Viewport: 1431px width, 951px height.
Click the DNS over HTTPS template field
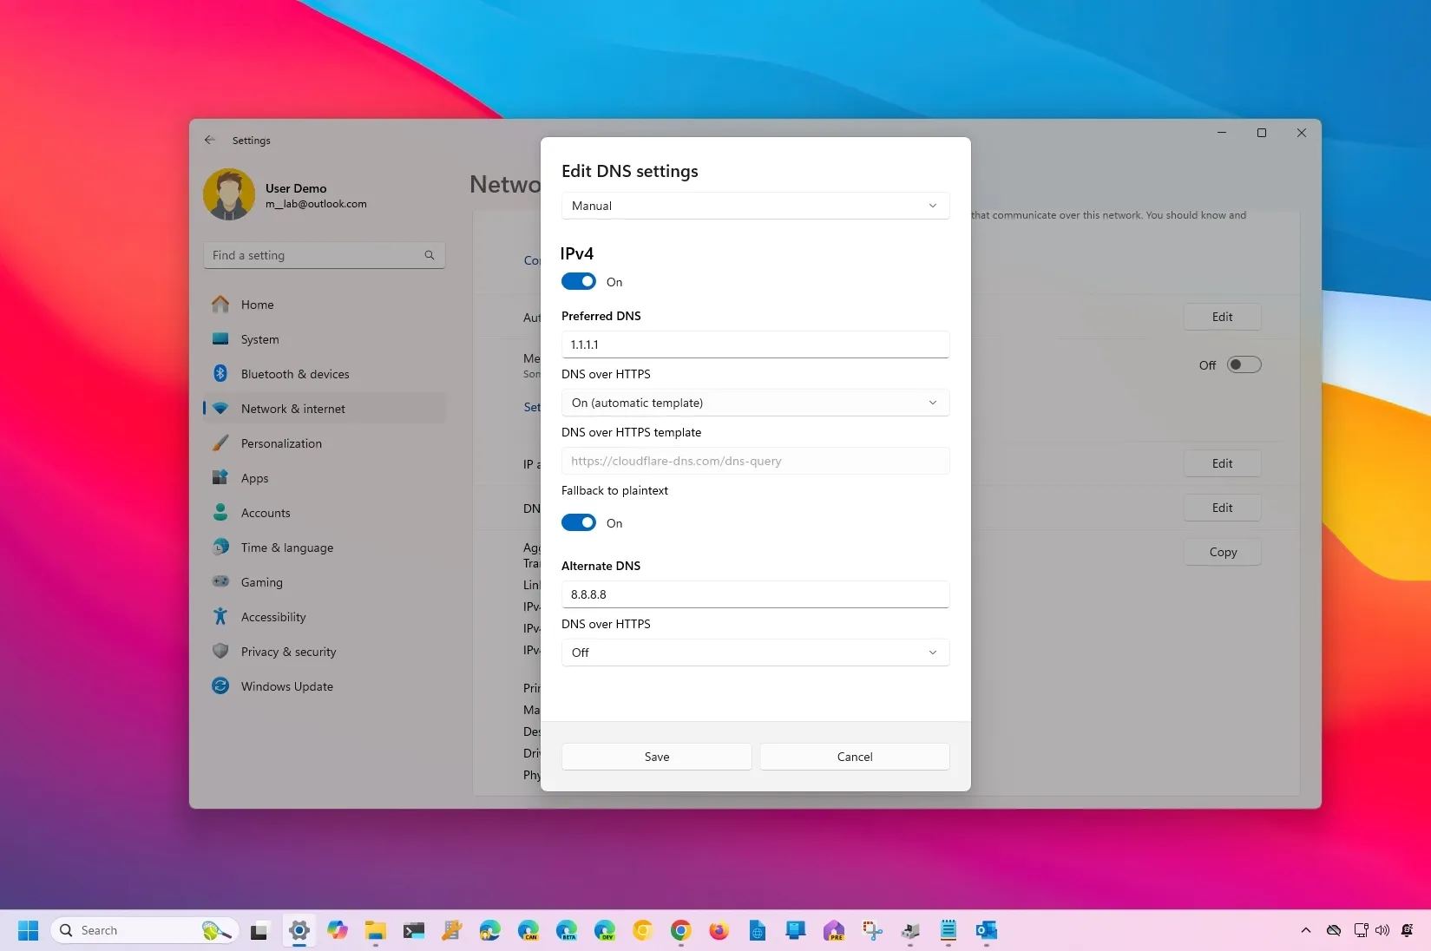(755, 461)
